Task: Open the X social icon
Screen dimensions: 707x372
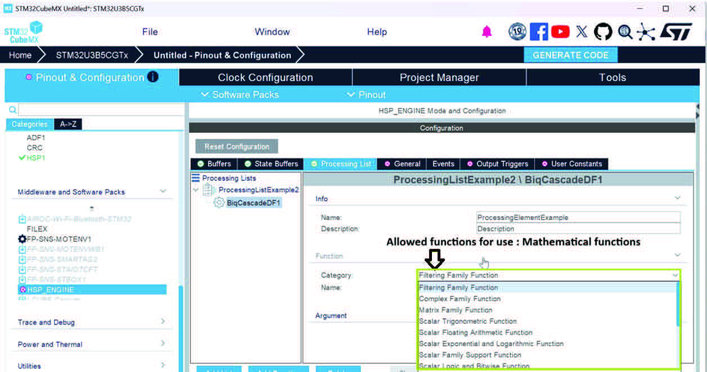Action: tap(582, 32)
